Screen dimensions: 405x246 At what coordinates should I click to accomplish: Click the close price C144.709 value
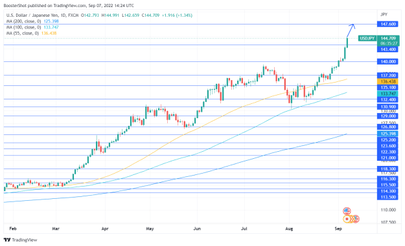[x=150, y=15]
